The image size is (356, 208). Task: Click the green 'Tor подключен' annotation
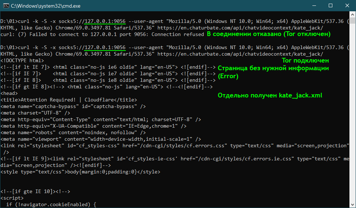305,60
